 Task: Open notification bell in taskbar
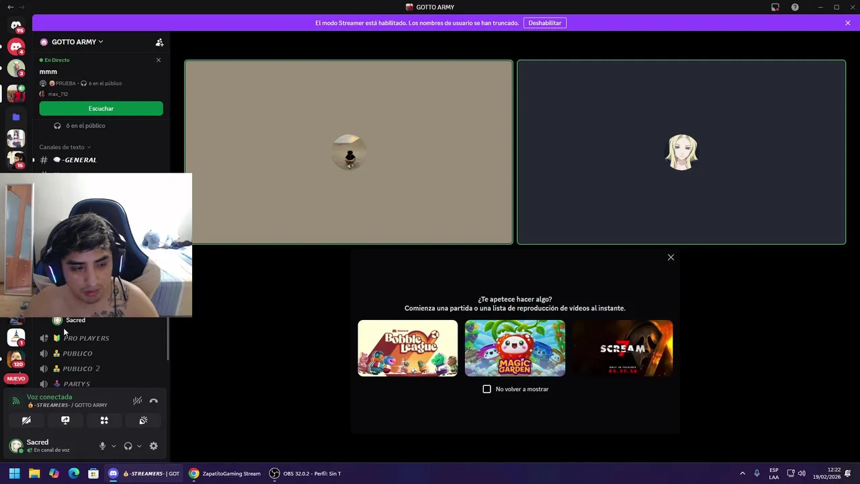[849, 473]
